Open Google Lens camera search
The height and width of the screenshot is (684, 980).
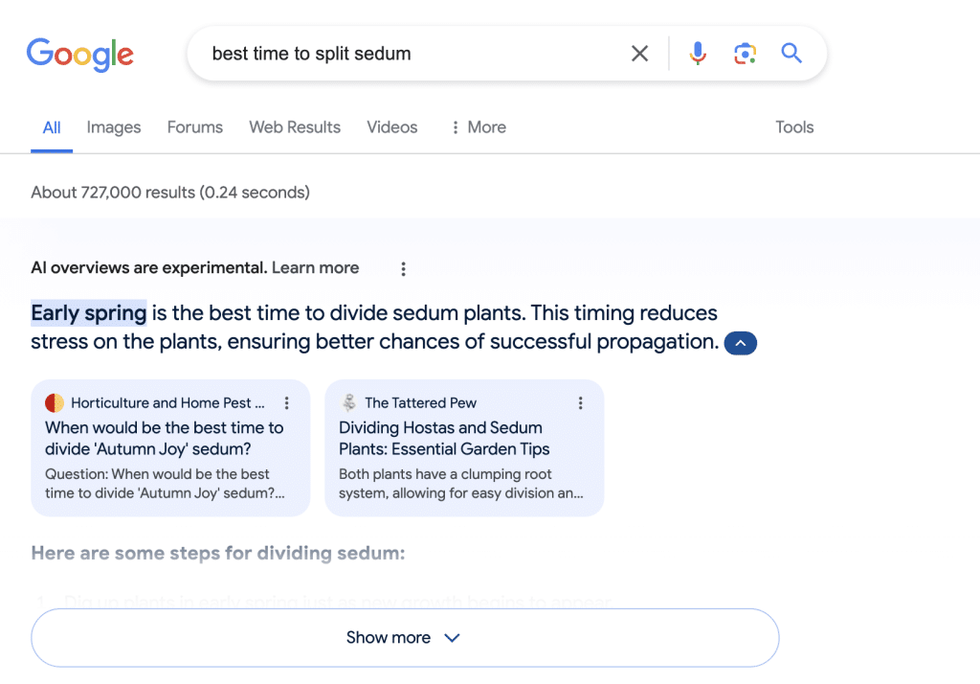click(x=745, y=54)
